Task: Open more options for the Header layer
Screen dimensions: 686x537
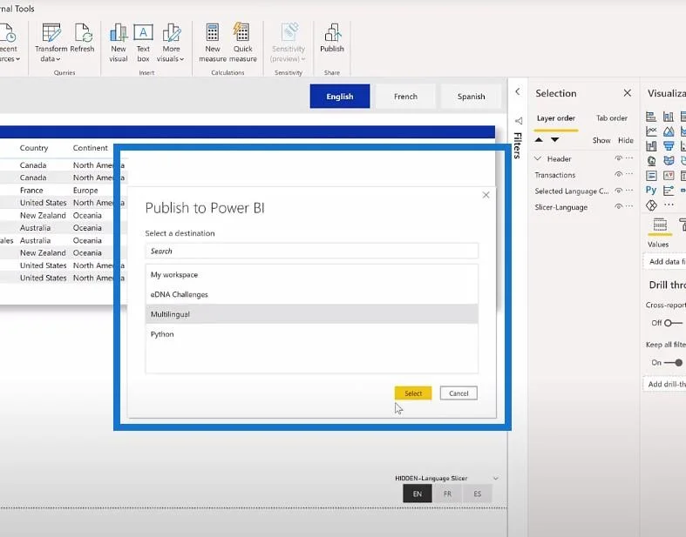Action: pyautogui.click(x=629, y=158)
